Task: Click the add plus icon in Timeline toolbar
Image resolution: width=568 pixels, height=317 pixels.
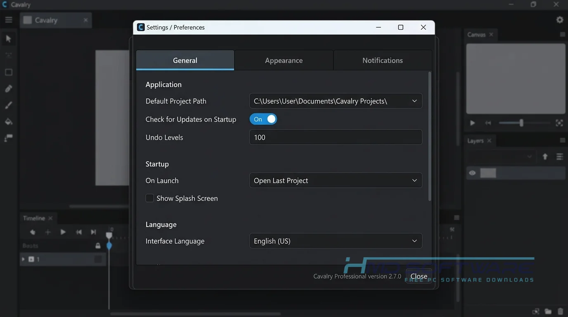Action: (x=48, y=232)
